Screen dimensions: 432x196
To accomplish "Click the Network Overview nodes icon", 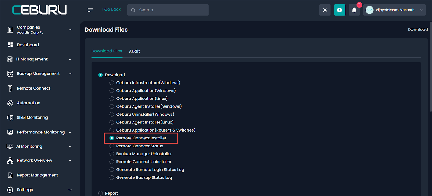I will pos(10,160).
